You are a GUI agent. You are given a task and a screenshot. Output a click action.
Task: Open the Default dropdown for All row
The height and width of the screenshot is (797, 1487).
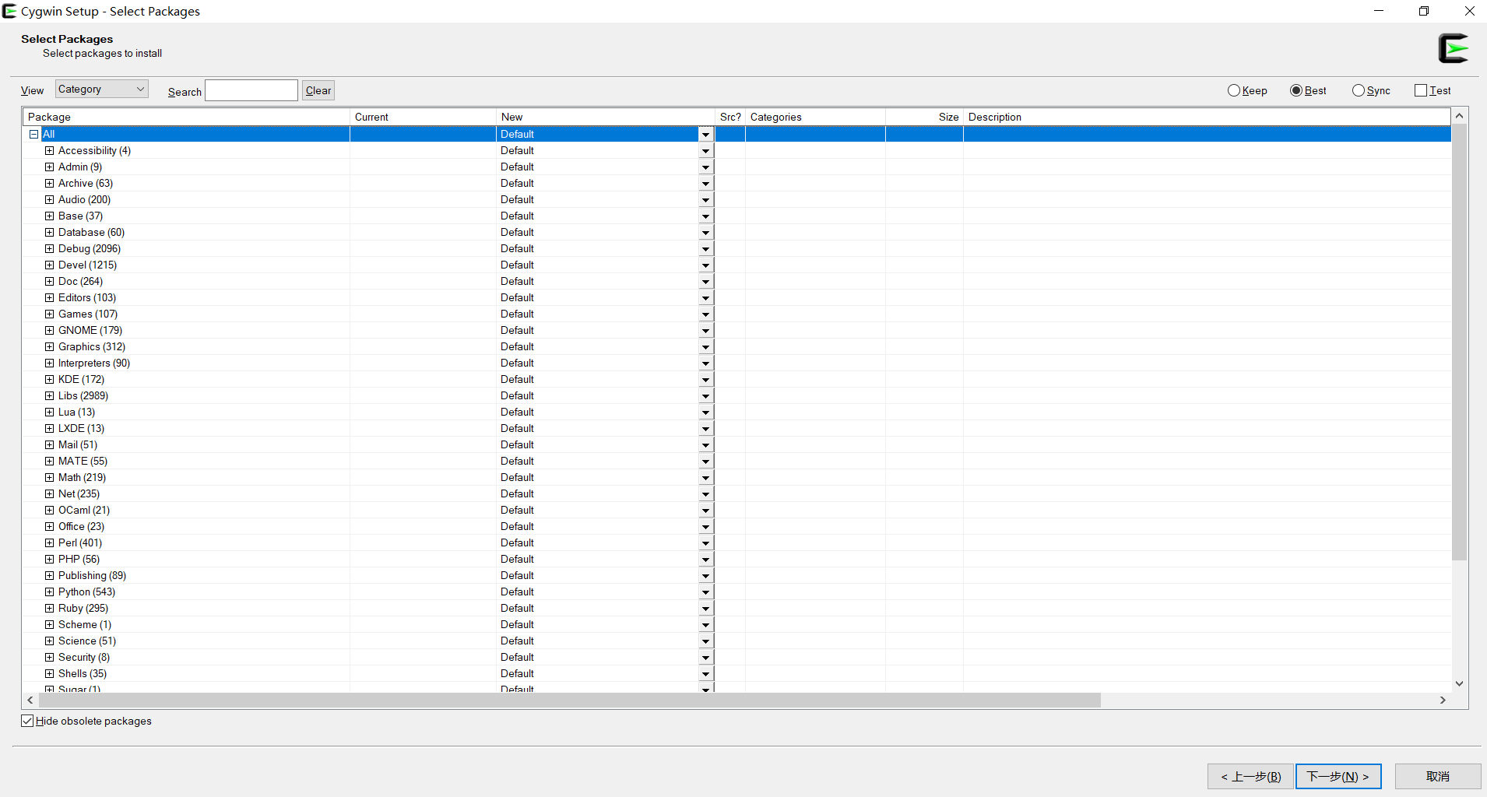(x=705, y=135)
